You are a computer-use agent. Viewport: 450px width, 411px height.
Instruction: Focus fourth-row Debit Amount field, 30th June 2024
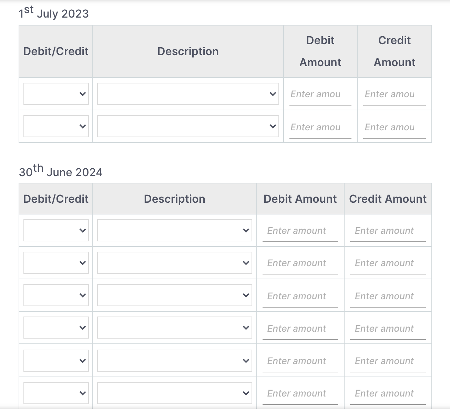coord(300,329)
